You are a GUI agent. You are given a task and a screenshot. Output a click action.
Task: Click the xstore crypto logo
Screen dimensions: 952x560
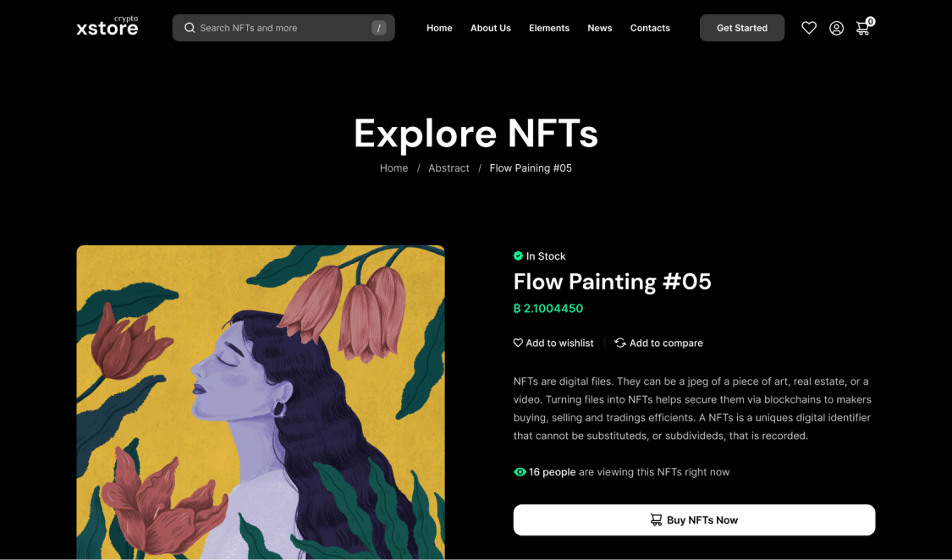(107, 27)
